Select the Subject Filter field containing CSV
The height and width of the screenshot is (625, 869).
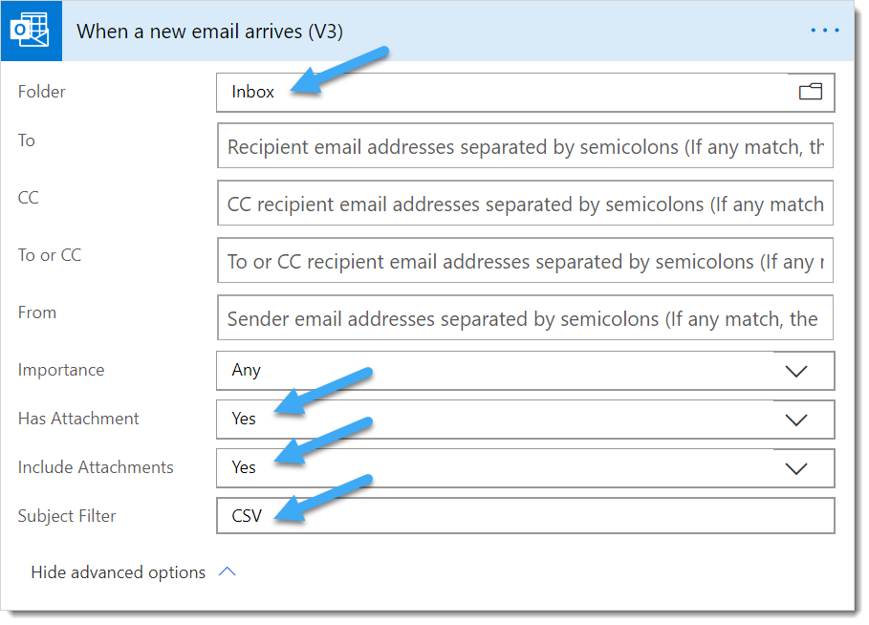pos(526,516)
